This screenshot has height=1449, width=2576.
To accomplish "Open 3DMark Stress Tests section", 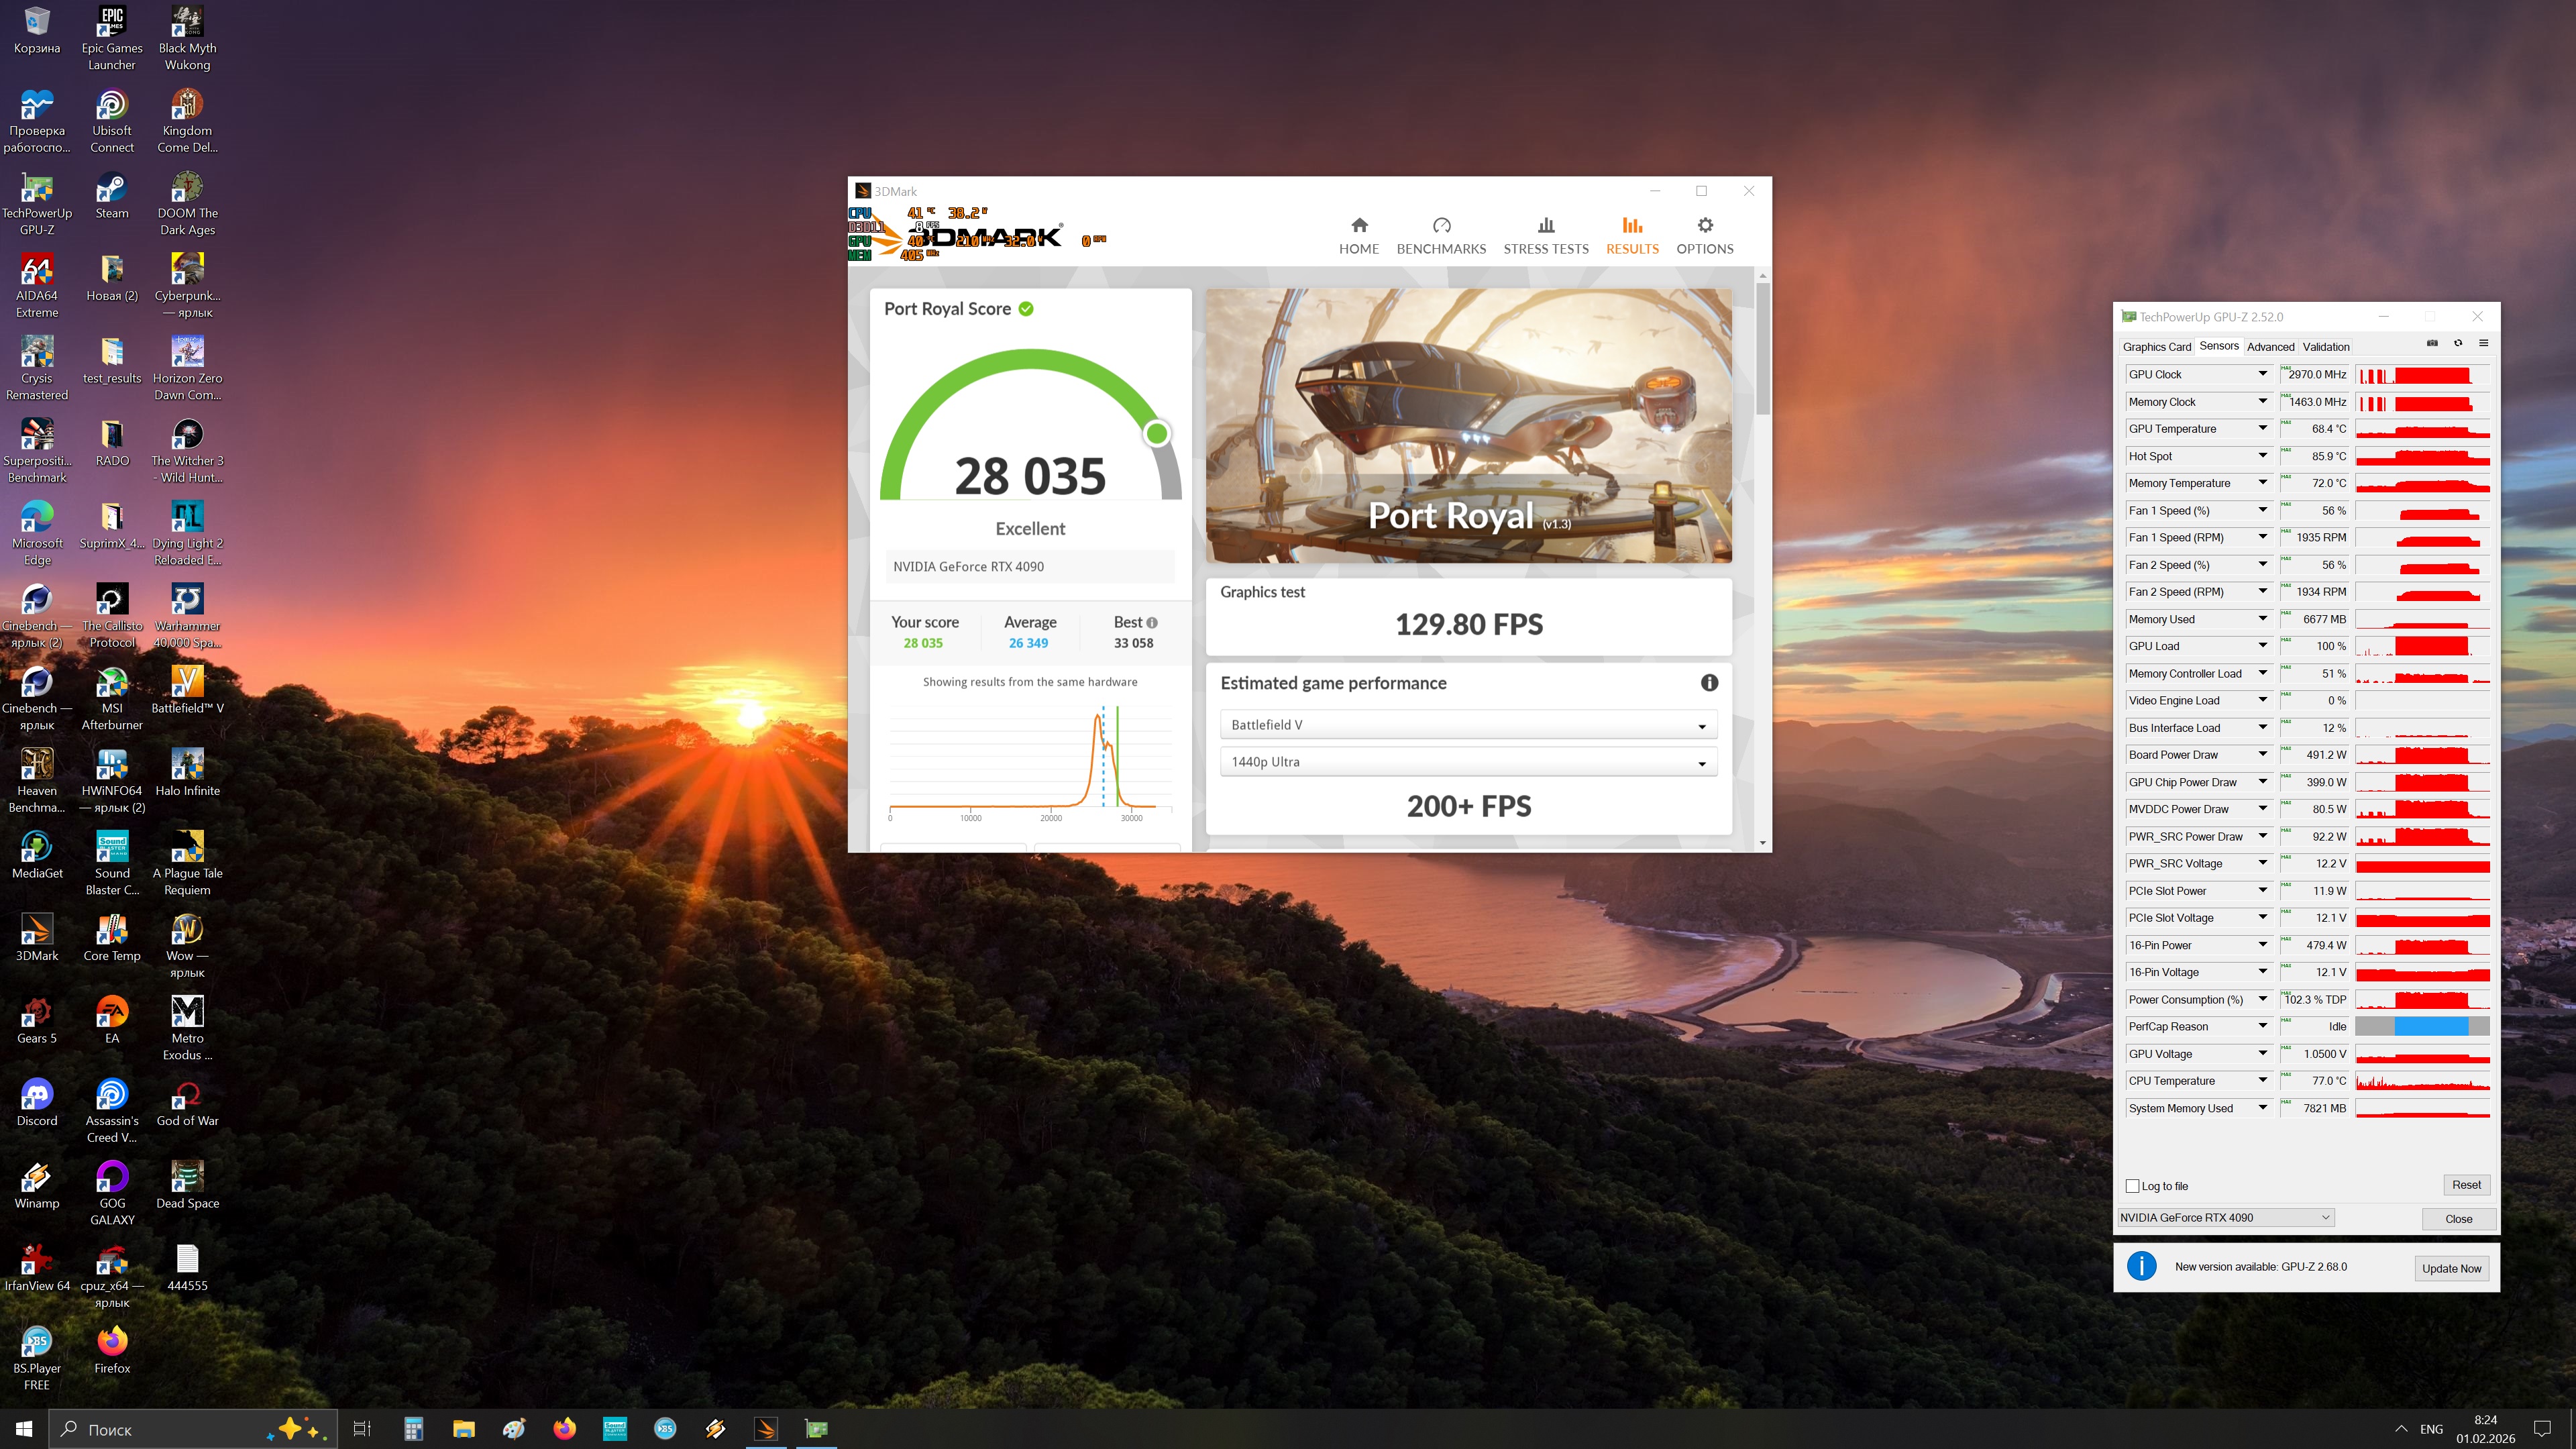I will (1545, 235).
